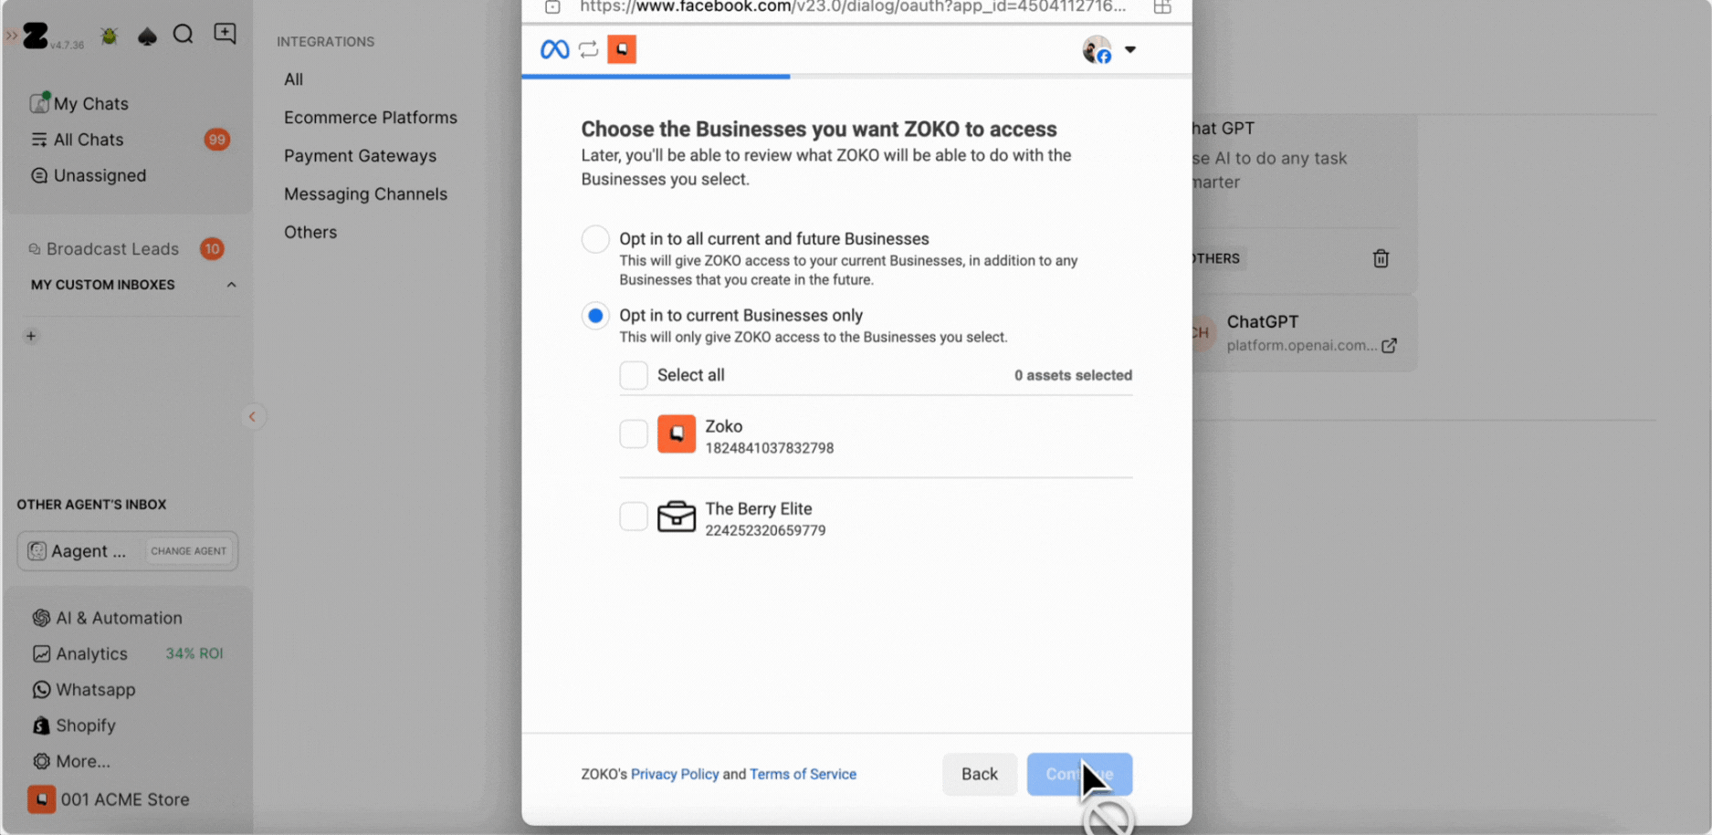The width and height of the screenshot is (1712, 835).
Task: Check the Select all checkbox
Action: point(634,375)
